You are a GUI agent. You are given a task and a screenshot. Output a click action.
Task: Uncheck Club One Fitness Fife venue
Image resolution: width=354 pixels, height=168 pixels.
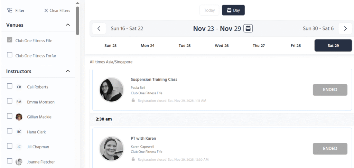(10, 40)
